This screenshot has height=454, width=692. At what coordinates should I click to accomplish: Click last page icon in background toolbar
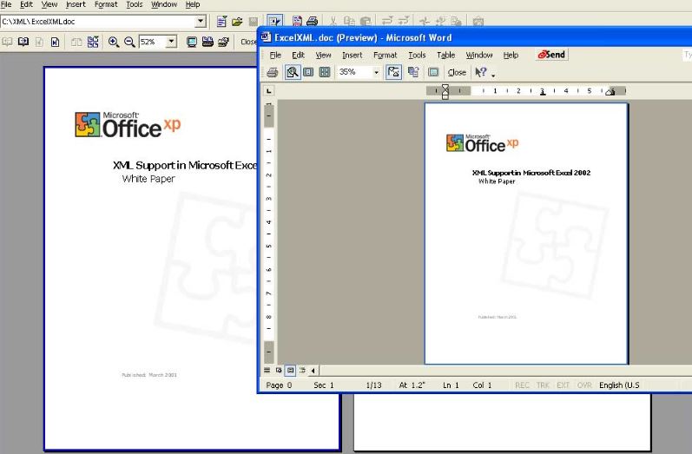[x=56, y=42]
